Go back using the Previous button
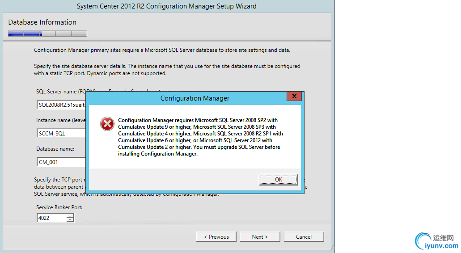The width and height of the screenshot is (461, 253). [x=216, y=237]
